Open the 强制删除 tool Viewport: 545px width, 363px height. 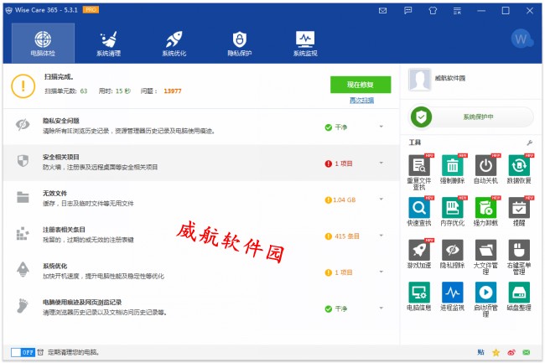coord(452,169)
